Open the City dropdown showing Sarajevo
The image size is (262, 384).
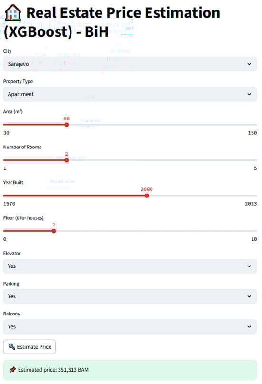coord(130,64)
